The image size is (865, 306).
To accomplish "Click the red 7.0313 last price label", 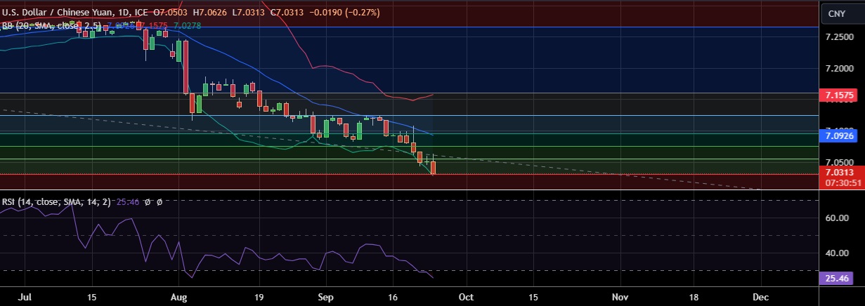I will [841, 173].
